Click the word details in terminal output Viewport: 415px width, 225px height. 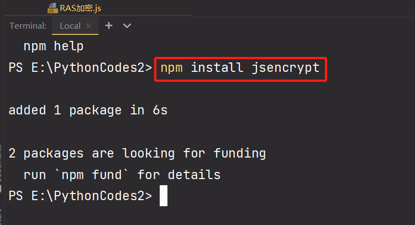(x=194, y=175)
